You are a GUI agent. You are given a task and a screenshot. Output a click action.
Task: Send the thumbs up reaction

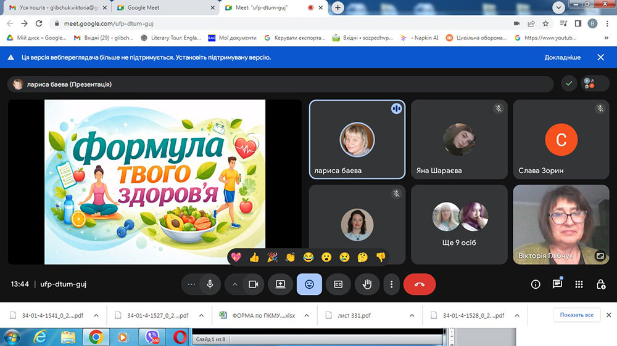(x=254, y=257)
